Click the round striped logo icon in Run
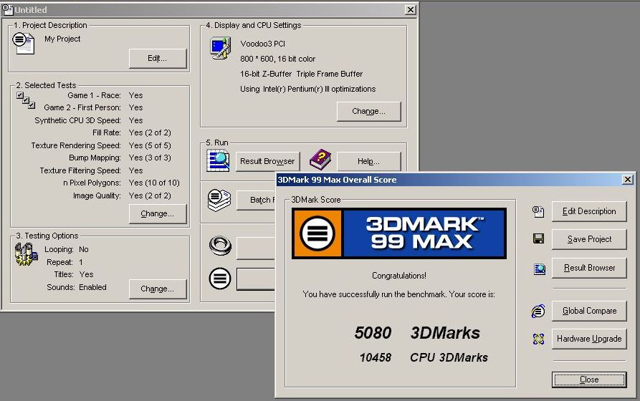Screen dimensions: 640x401 (x=220, y=279)
